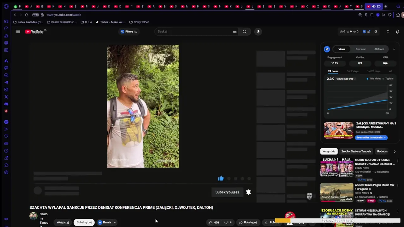Reload the page with the refresh icon
Screen dimensions: 404x227
tap(27, 15)
